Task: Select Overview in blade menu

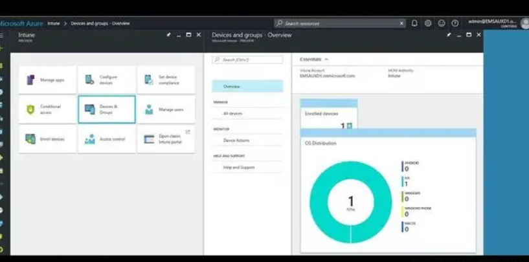Action: [x=247, y=86]
